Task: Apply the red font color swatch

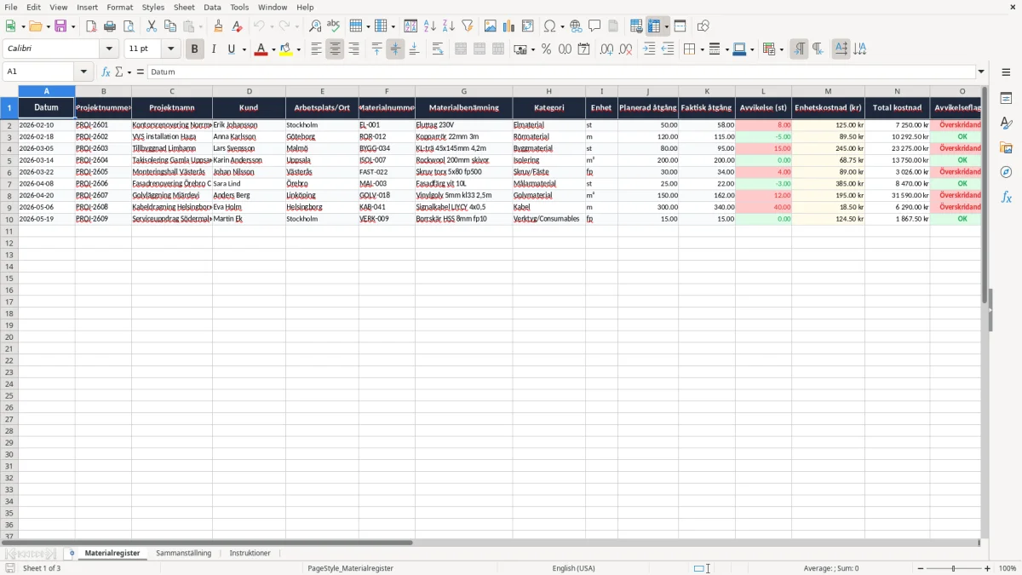Action: pos(261,49)
